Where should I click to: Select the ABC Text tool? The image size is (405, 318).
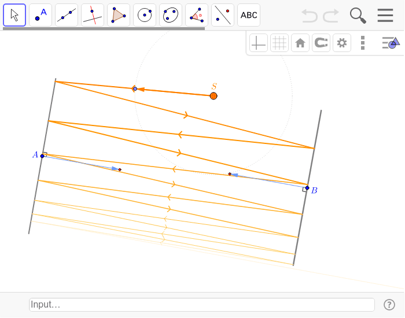[249, 15]
